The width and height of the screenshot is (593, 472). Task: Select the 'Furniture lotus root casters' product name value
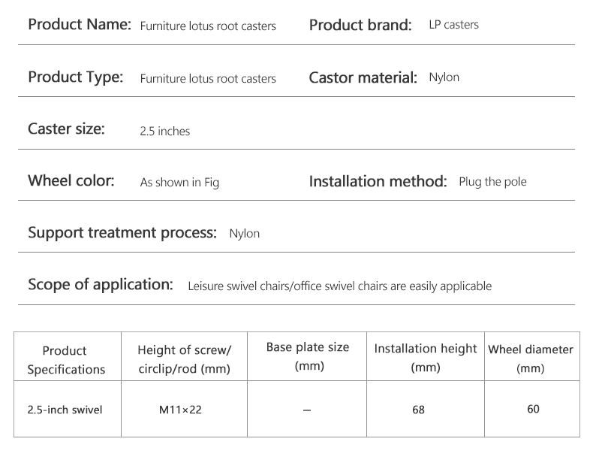208,26
